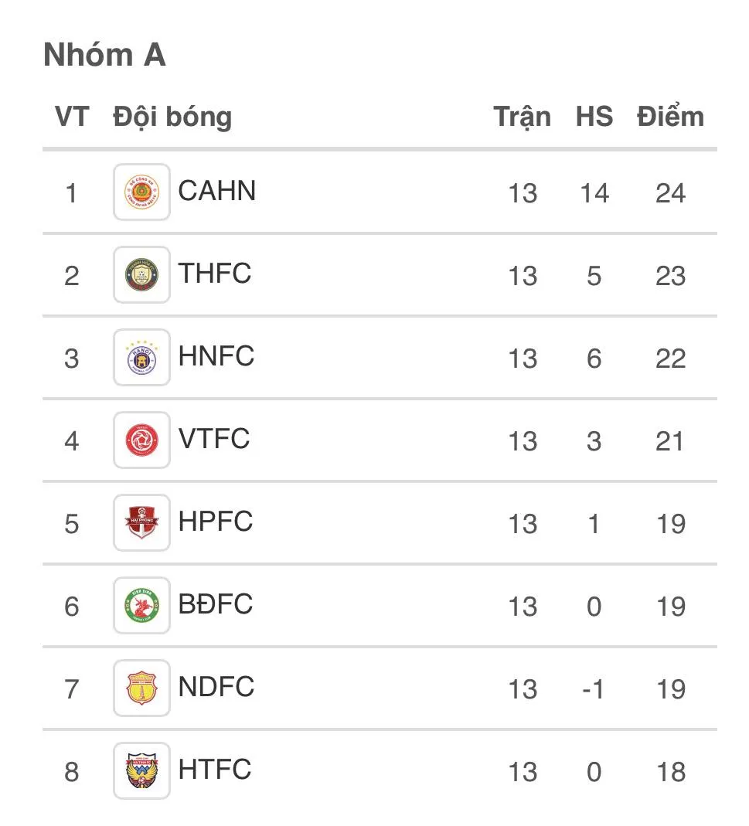Select the VTFC team name
The image size is (749, 826).
(214, 438)
